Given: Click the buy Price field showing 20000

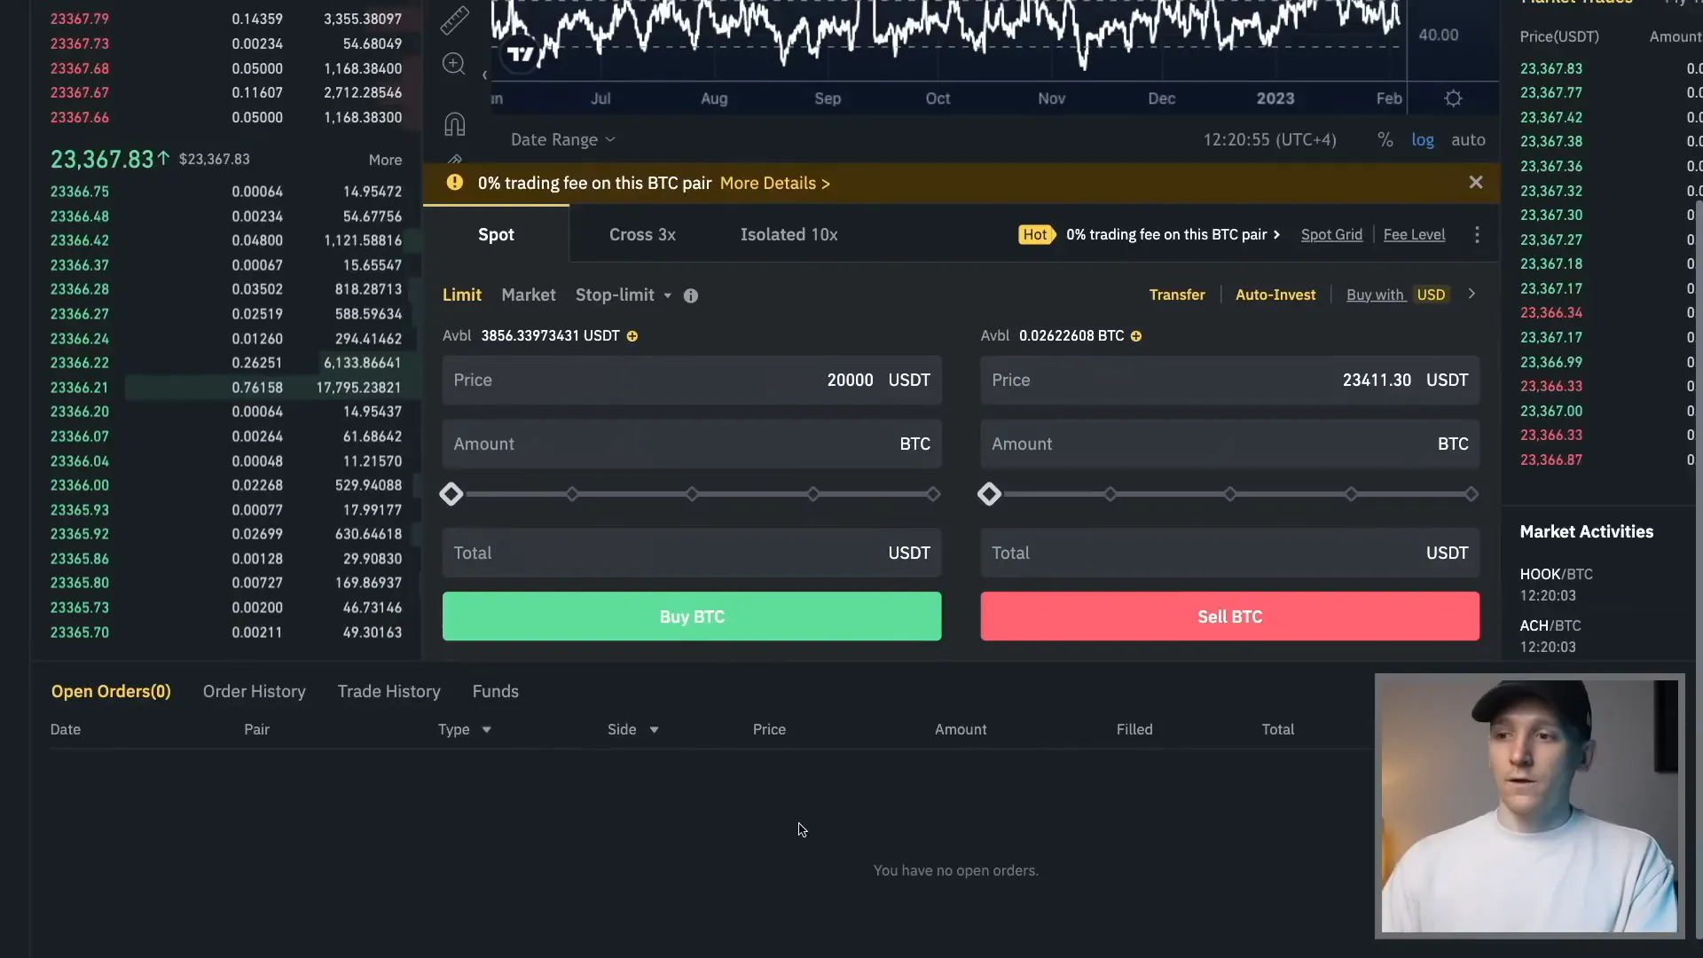Looking at the screenshot, I should 692,380.
